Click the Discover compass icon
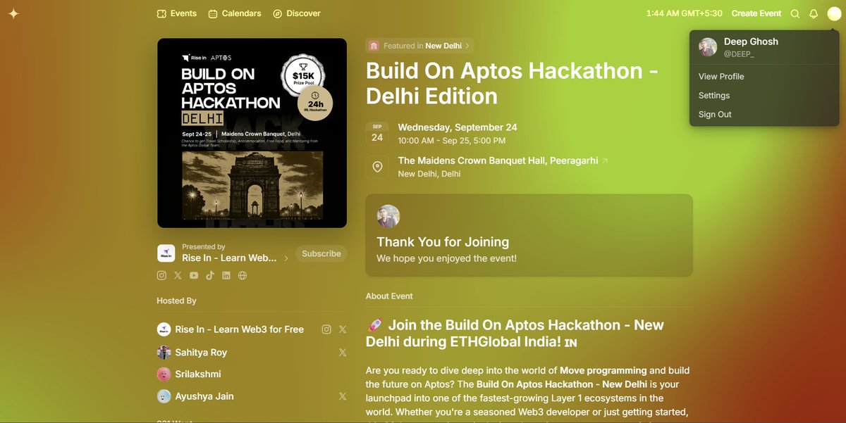 pos(278,13)
